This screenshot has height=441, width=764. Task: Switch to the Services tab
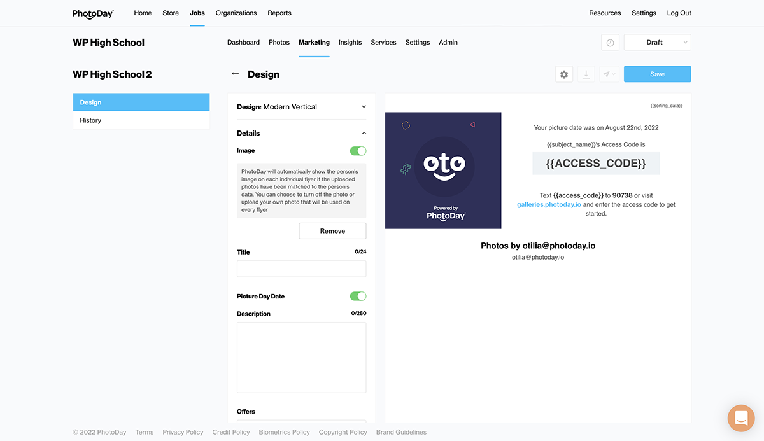(x=383, y=43)
